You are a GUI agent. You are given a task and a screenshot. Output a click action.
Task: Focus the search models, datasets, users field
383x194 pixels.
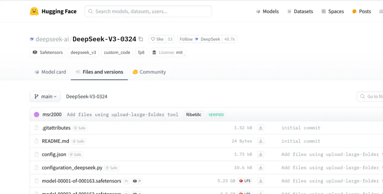[148, 12]
